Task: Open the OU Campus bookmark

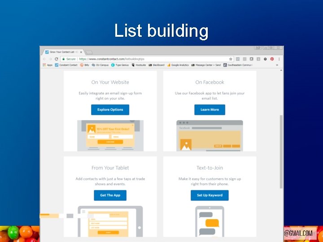Action: pyautogui.click(x=100, y=65)
